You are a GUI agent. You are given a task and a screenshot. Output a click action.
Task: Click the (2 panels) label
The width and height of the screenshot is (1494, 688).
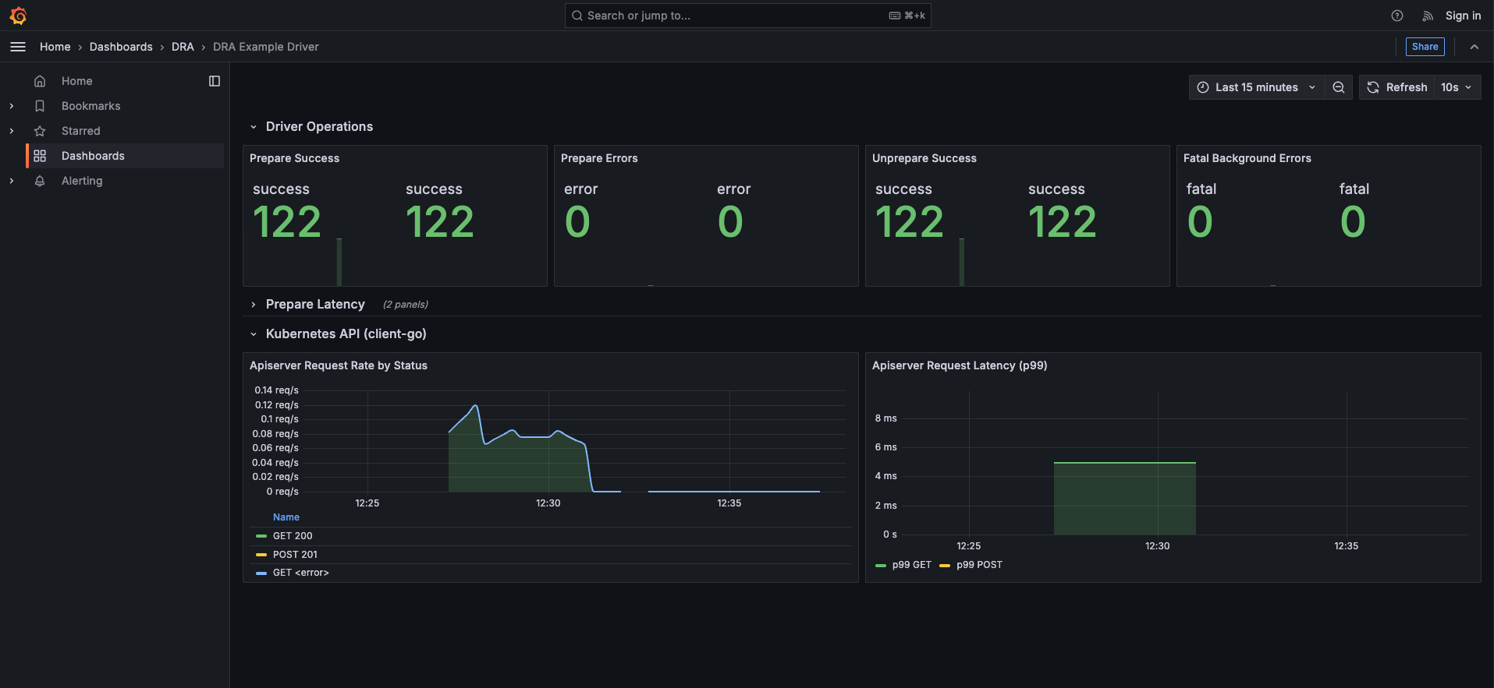tap(406, 305)
